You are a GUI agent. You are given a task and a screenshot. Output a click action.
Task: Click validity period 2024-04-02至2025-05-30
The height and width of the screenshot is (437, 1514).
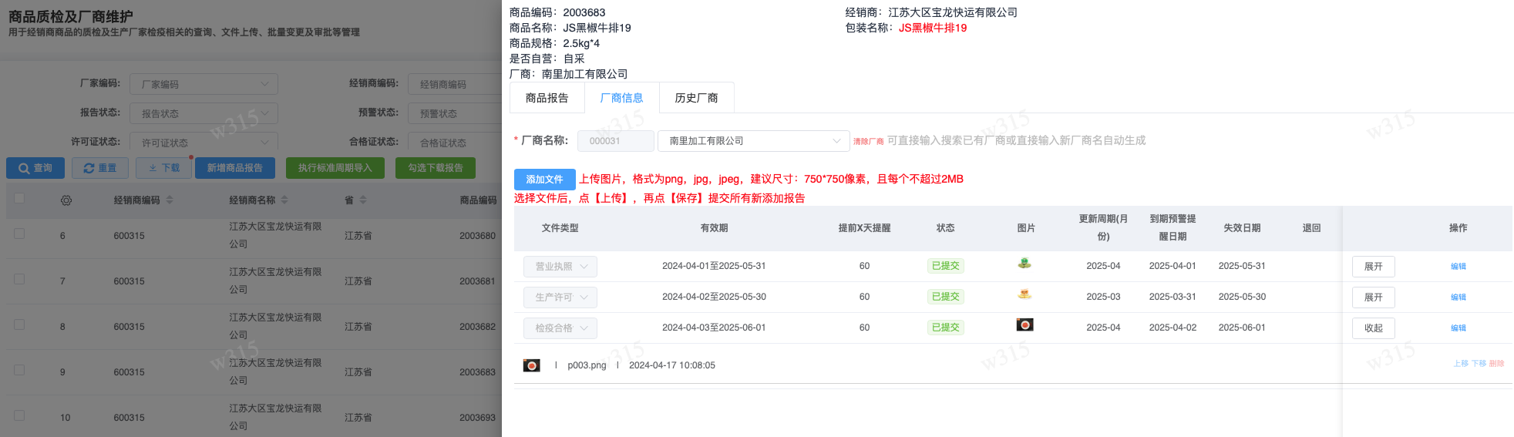(714, 297)
